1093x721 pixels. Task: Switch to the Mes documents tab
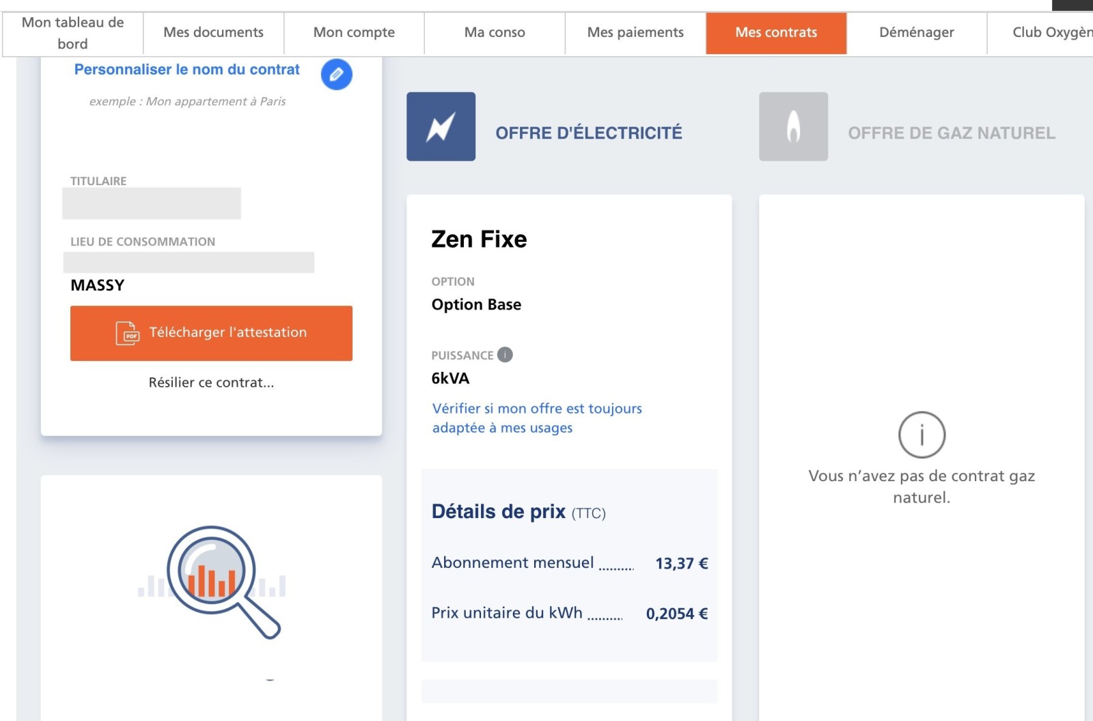coord(213,33)
